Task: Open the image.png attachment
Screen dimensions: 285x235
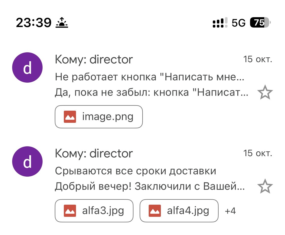Action: click(x=99, y=117)
